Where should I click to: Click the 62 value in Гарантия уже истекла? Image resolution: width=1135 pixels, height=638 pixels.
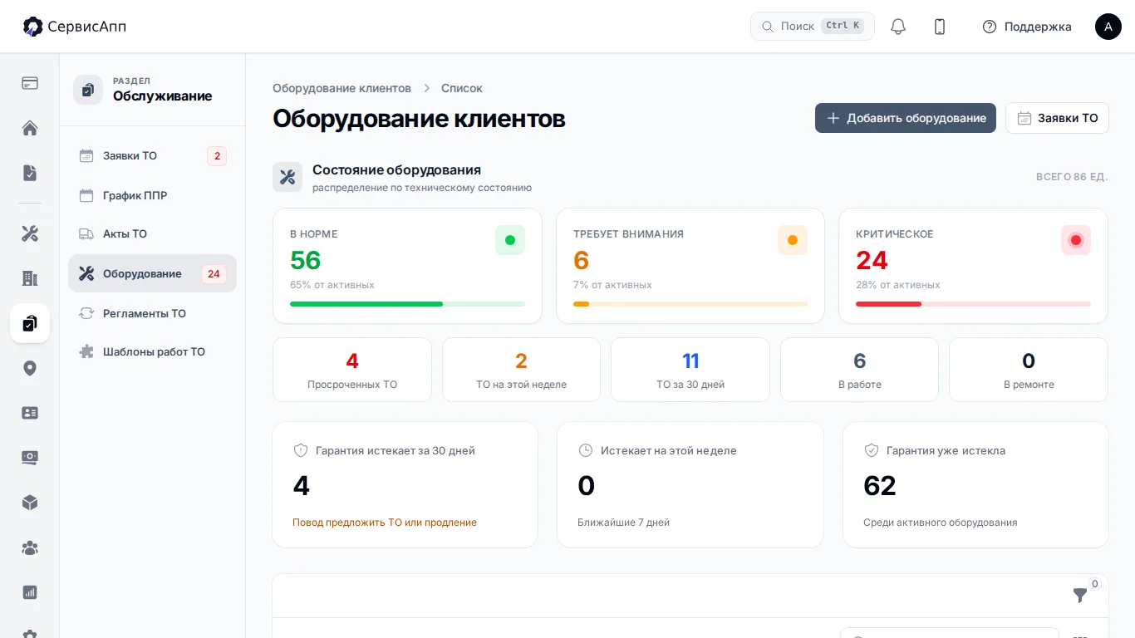880,485
